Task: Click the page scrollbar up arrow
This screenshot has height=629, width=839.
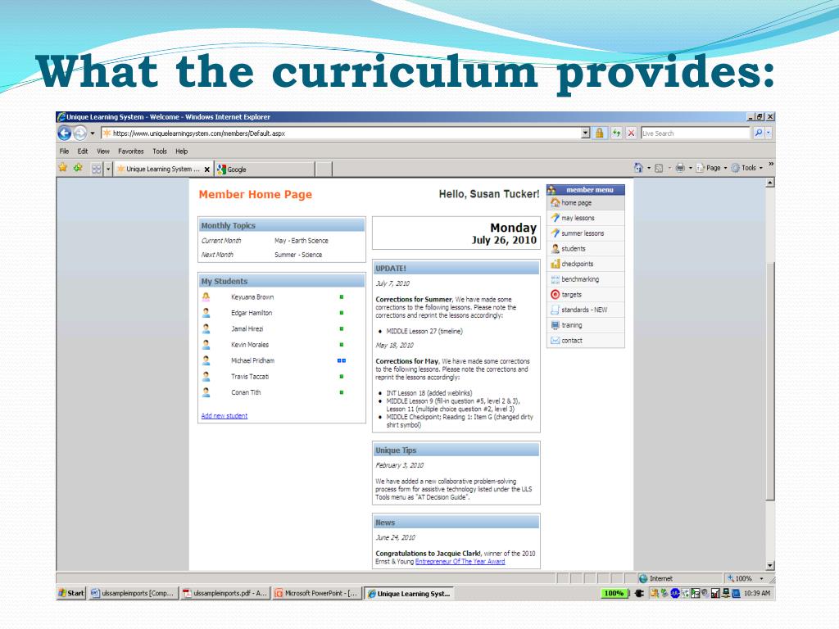Action: (x=770, y=183)
